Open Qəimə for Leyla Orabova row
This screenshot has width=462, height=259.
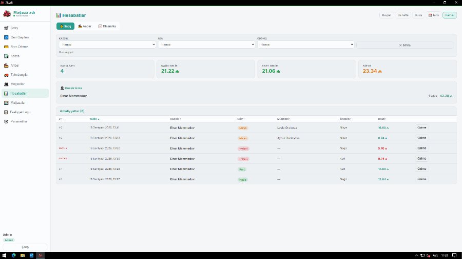[x=421, y=128]
